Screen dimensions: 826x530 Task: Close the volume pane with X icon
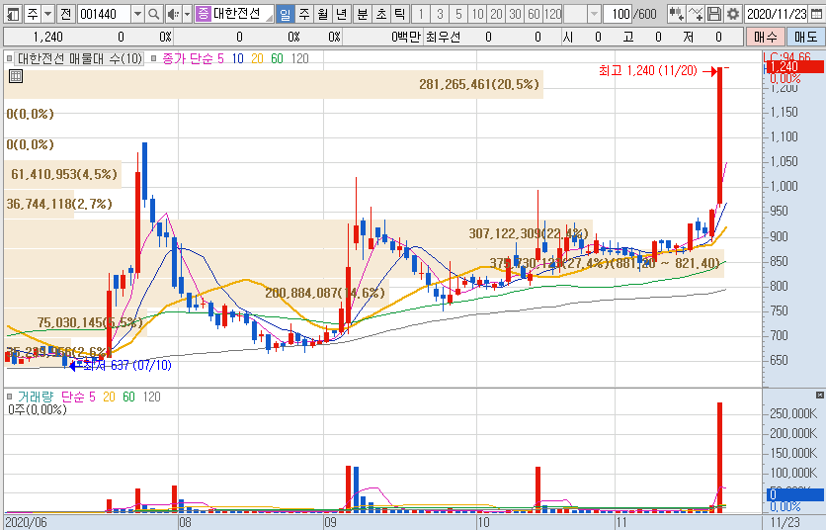(x=819, y=395)
